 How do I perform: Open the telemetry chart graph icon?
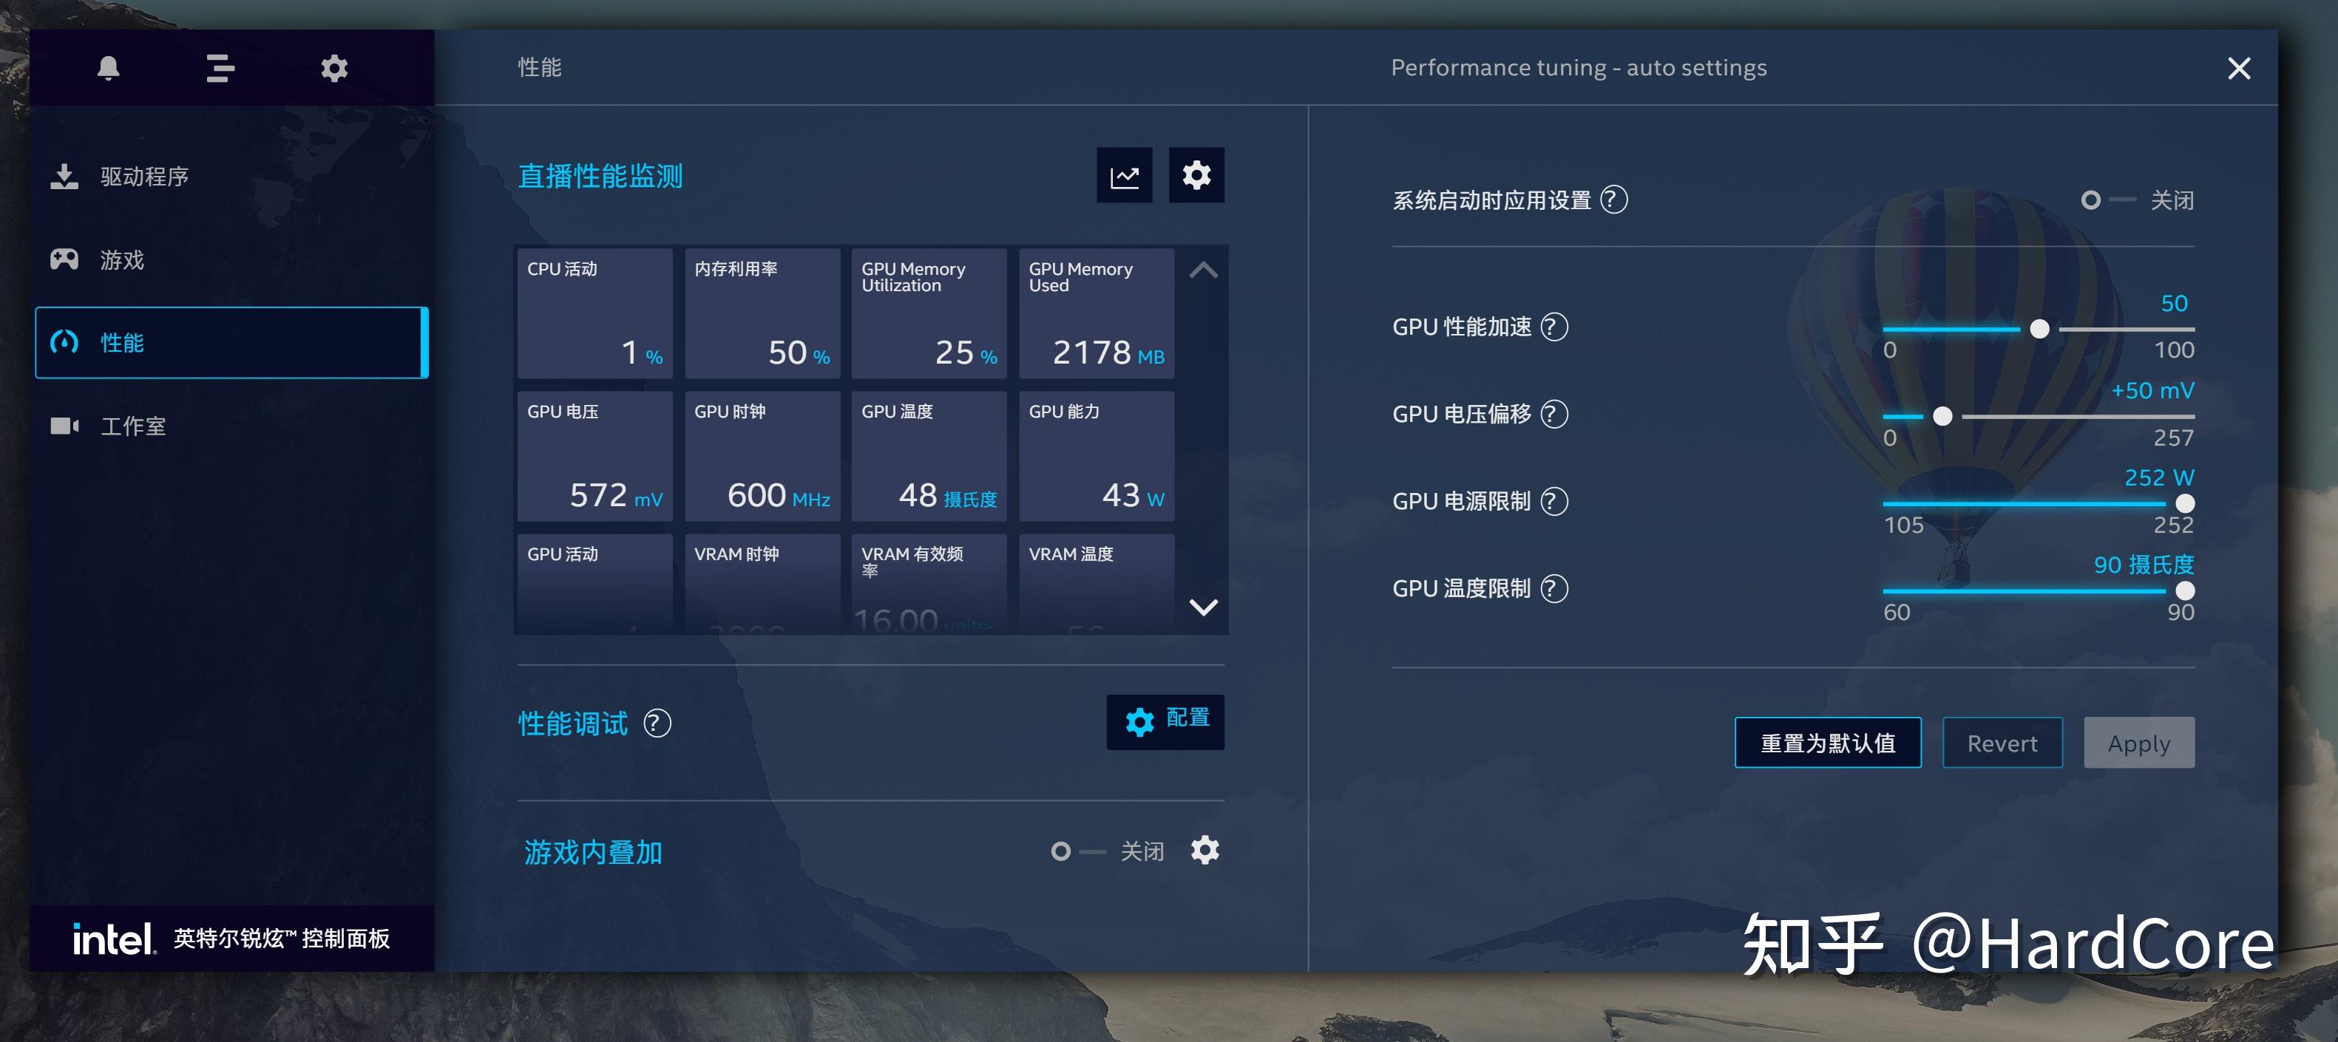(1124, 175)
